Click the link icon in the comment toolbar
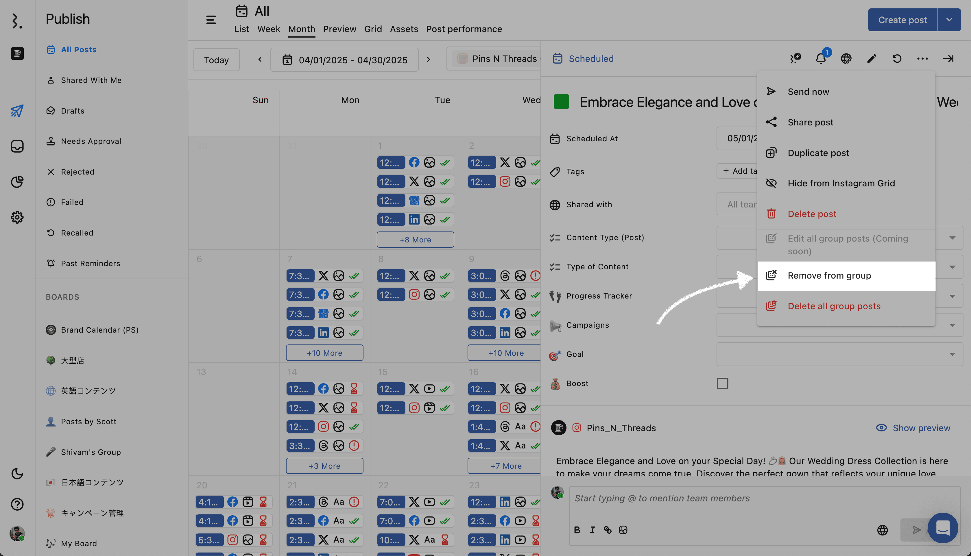 click(607, 530)
